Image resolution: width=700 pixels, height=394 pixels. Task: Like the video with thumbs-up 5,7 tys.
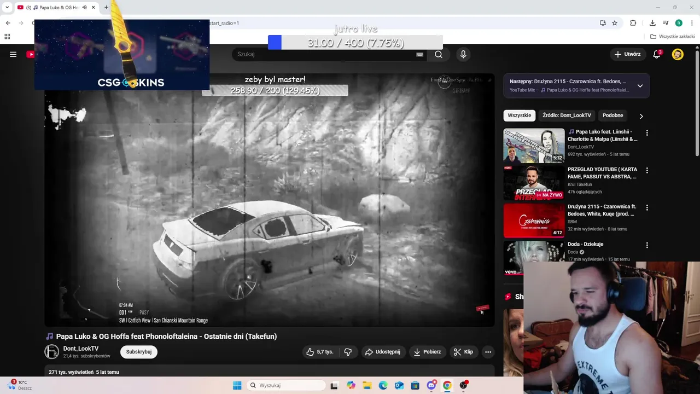(319, 352)
